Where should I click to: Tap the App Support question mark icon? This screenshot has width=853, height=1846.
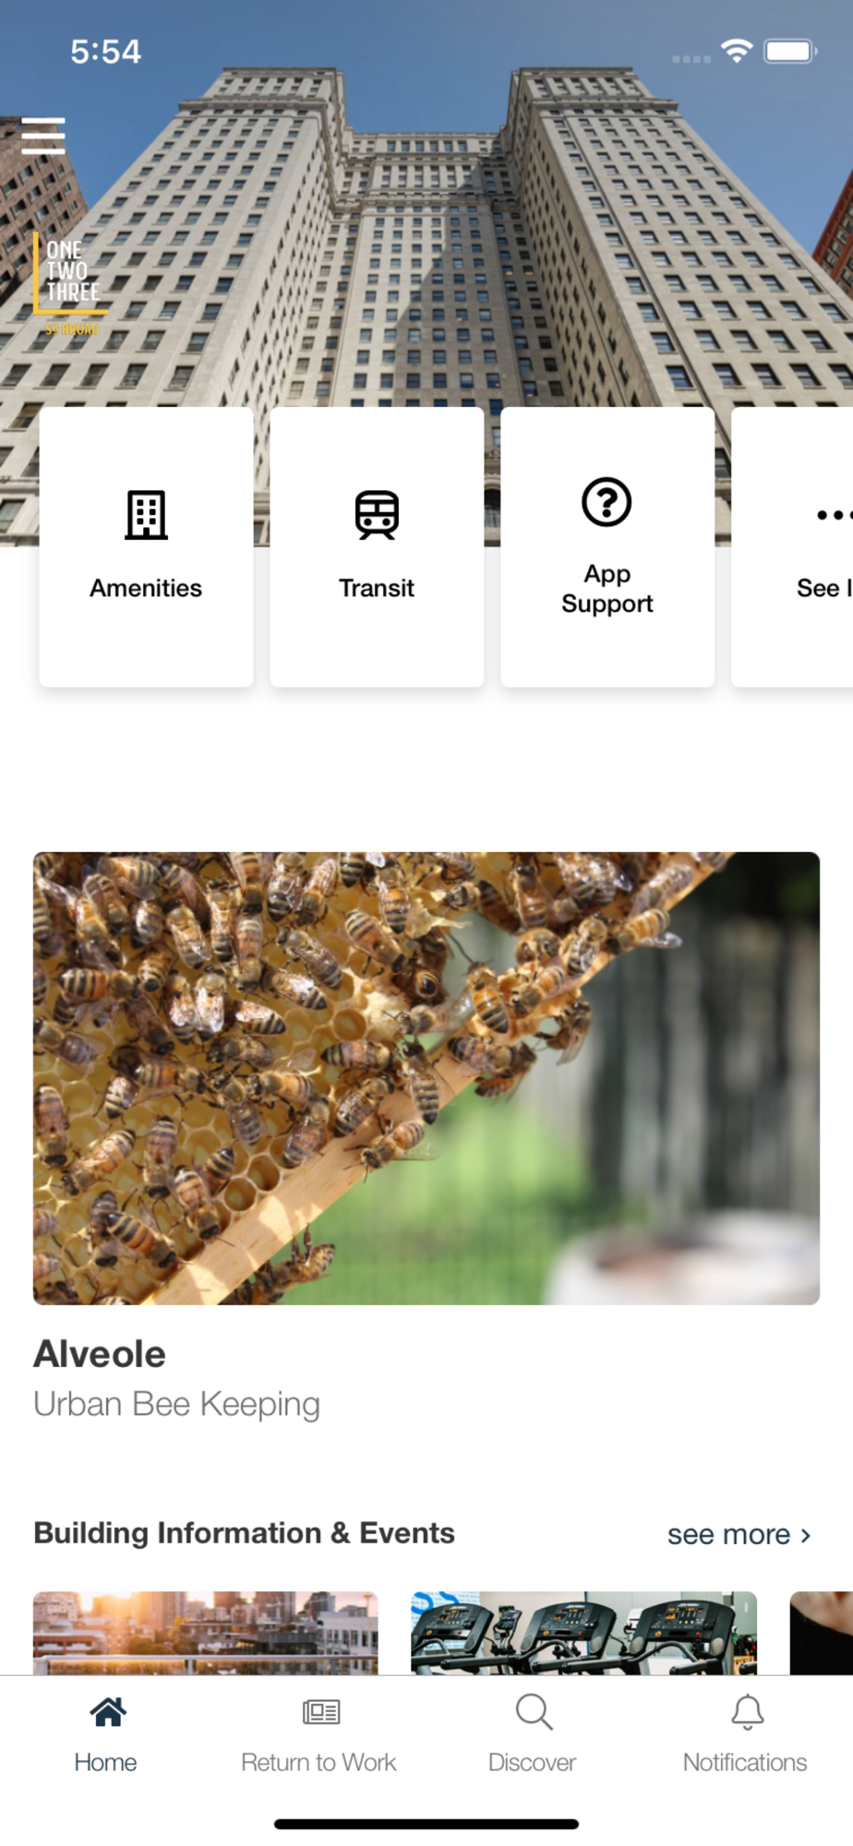click(x=607, y=502)
